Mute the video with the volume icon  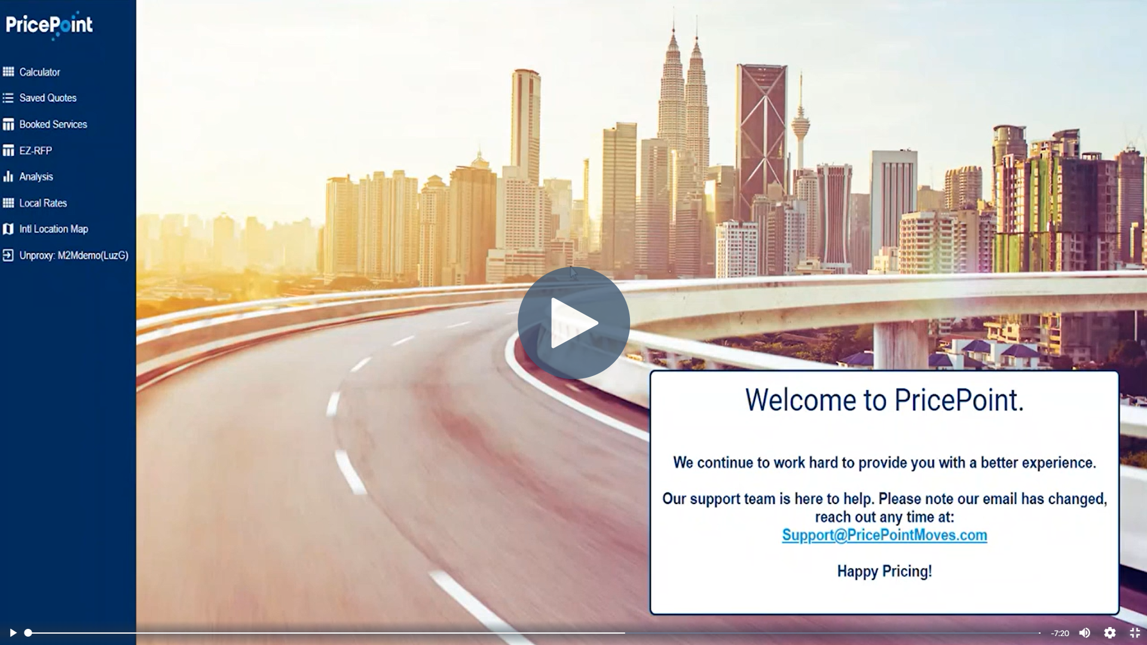coord(1085,632)
